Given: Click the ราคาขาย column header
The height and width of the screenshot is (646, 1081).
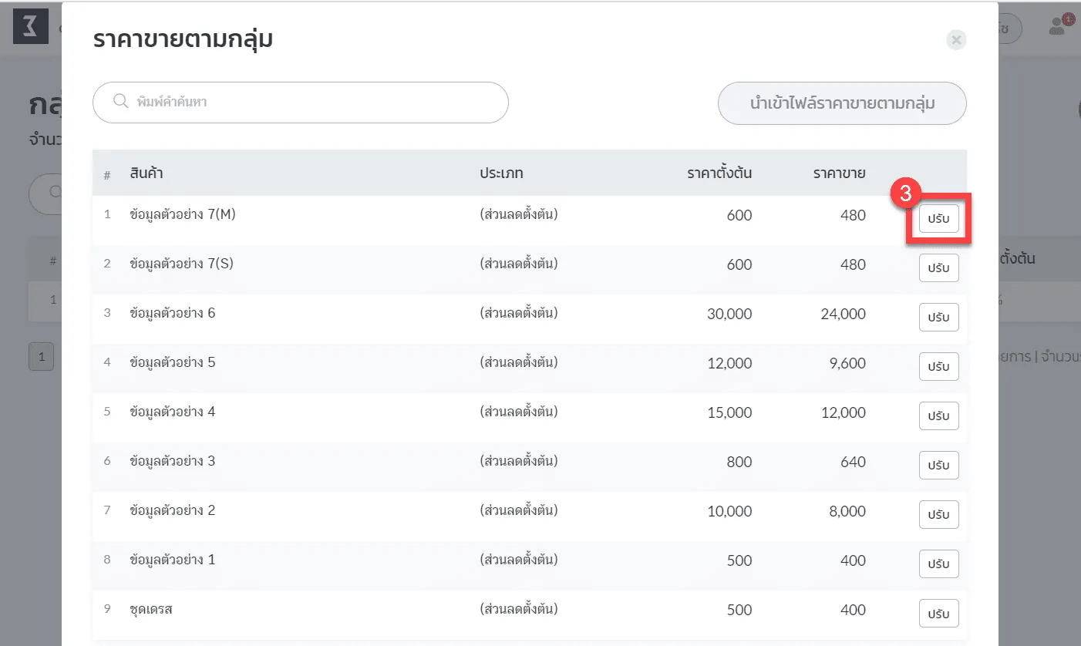Looking at the screenshot, I should click(839, 173).
